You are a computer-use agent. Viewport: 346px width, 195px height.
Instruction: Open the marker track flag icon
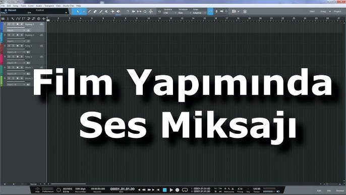[x=23, y=19]
